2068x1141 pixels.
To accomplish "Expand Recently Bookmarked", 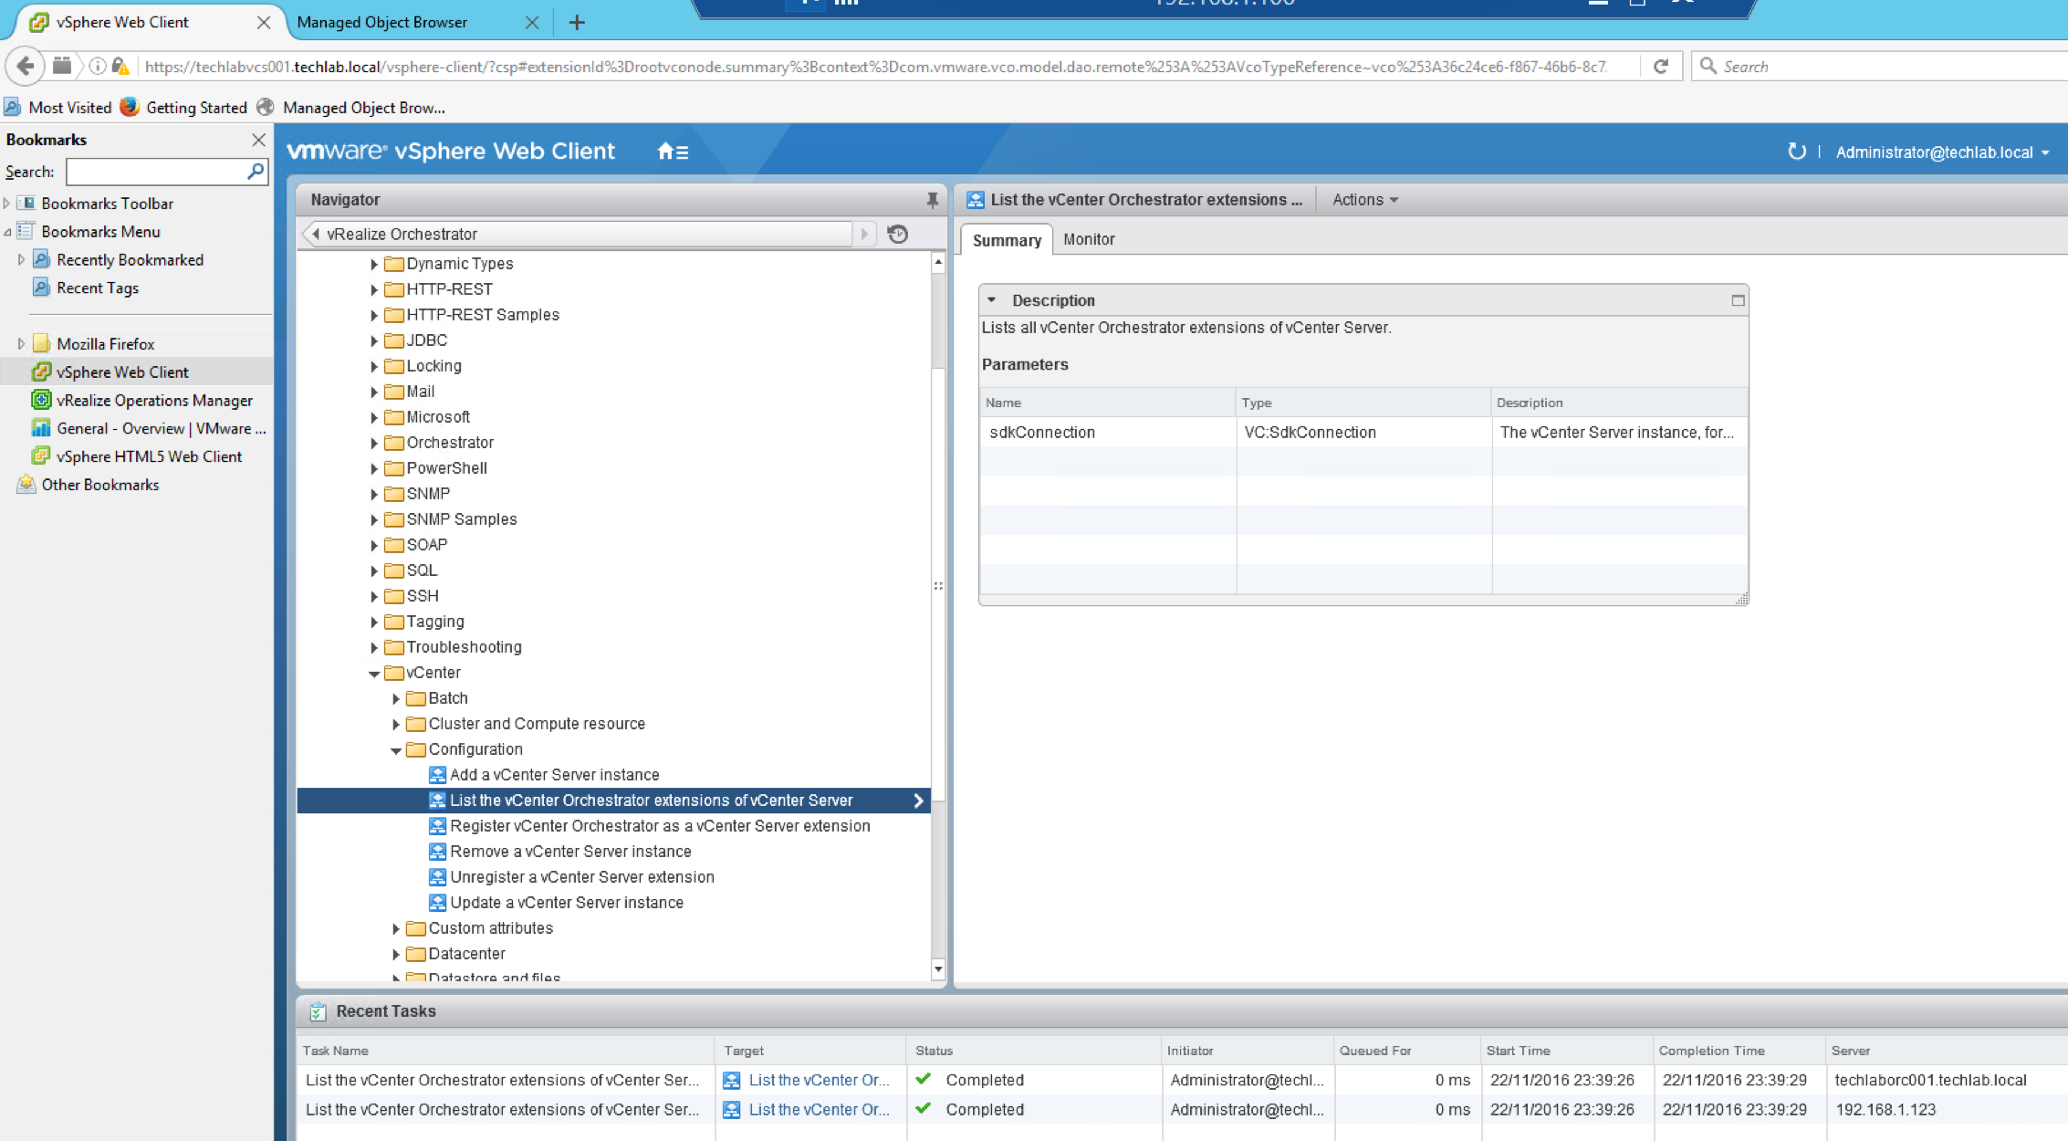I will click(x=21, y=260).
